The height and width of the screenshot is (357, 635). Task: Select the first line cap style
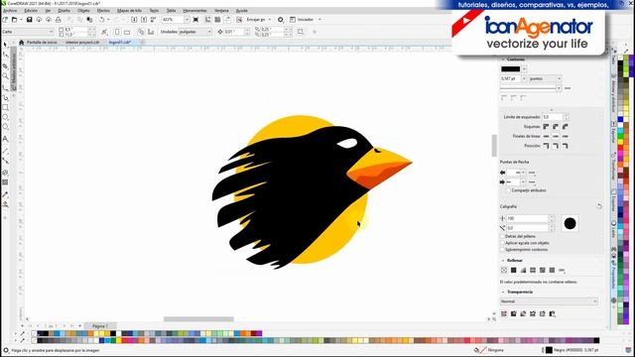point(546,136)
